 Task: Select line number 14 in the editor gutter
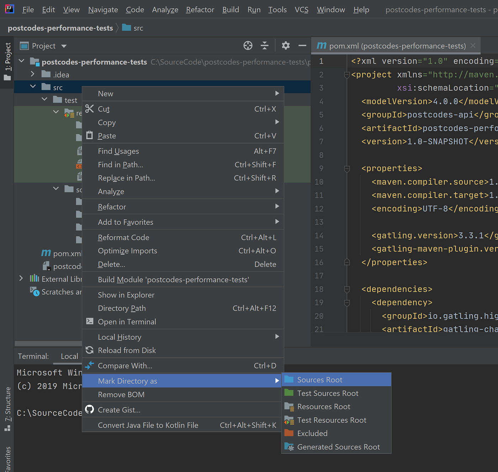[318, 235]
